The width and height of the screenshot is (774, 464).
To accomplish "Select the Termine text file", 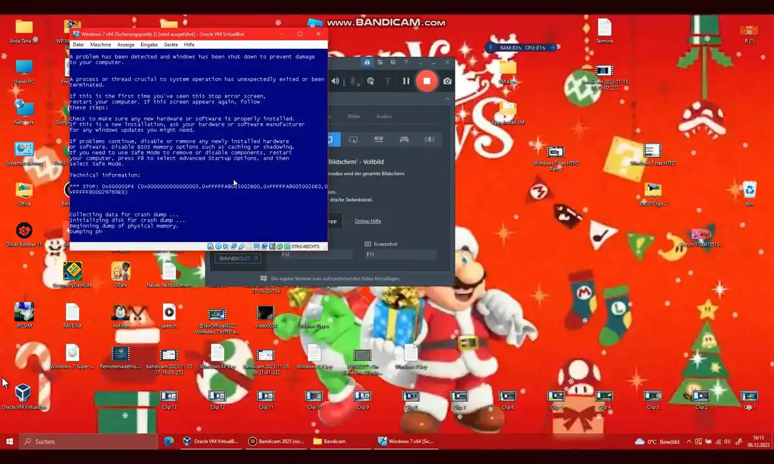I will 604,31.
